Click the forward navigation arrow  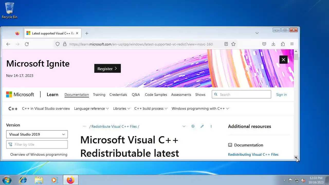(x=17, y=44)
